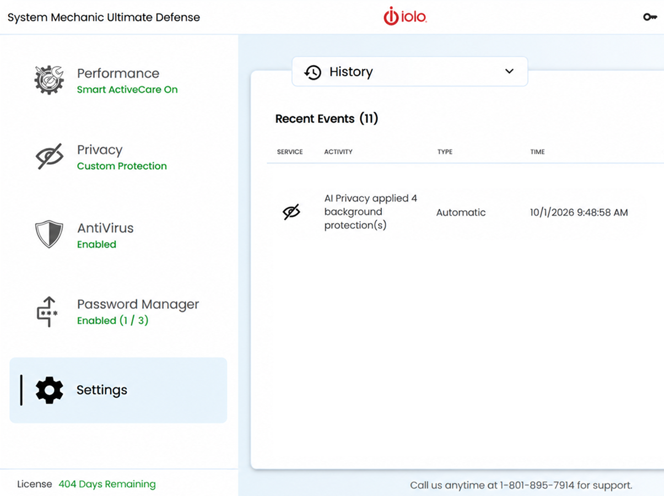This screenshot has height=496, width=664.
Task: Click the 404 Days Remaining license text
Action: [x=107, y=484]
